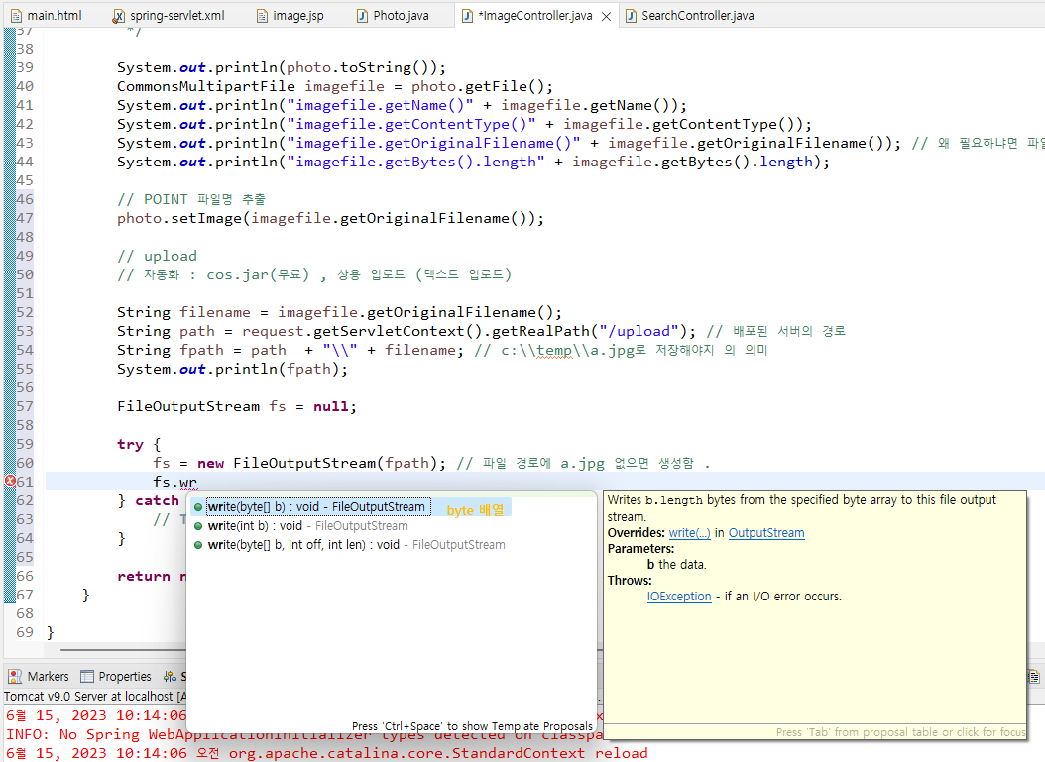Click the 'String path = request.getServletContext()' line
The height and width of the screenshot is (762, 1045).
point(406,331)
